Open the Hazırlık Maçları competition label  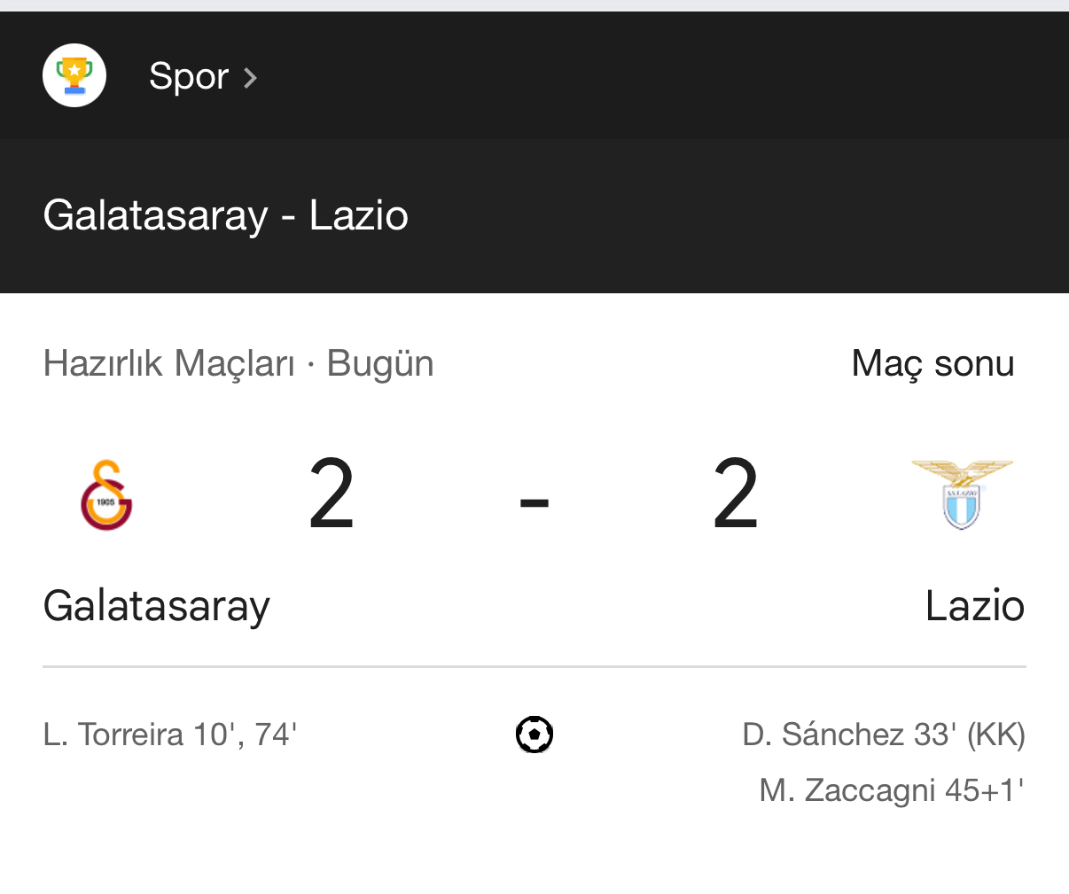pos(168,363)
